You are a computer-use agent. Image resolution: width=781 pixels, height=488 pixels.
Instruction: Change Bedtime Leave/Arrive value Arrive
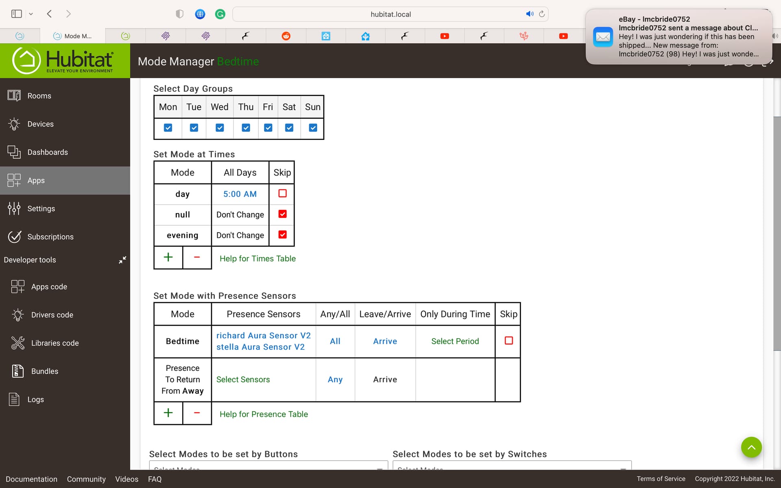pos(385,341)
